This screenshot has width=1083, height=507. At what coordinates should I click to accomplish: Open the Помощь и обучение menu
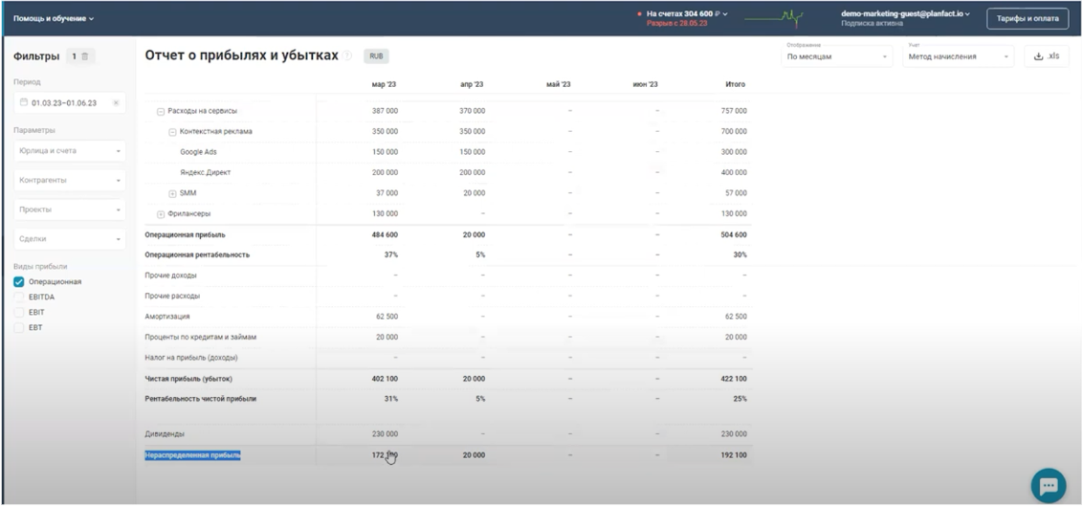[54, 18]
